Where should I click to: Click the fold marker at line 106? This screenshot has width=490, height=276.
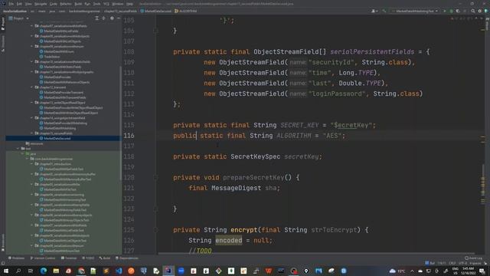tap(155, 31)
